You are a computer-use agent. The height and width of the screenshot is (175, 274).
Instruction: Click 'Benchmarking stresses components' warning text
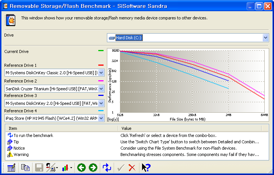(x=190, y=154)
